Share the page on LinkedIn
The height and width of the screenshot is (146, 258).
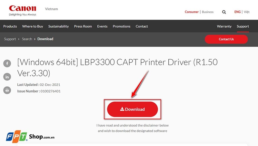(7, 77)
